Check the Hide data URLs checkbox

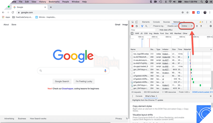point(158,30)
